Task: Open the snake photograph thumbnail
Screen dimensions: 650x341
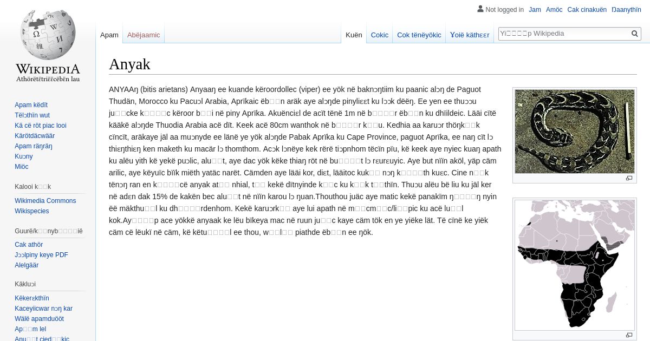Action: pyautogui.click(x=575, y=132)
